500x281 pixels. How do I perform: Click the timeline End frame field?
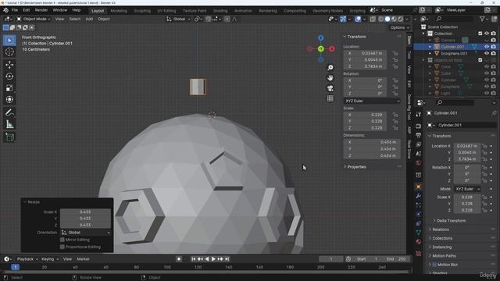pyautogui.click(x=396, y=259)
